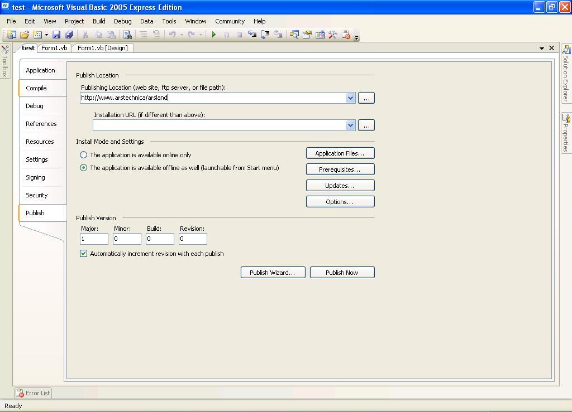Open the Toolbox side panel
Image resolution: width=572 pixels, height=412 pixels.
tap(5, 61)
